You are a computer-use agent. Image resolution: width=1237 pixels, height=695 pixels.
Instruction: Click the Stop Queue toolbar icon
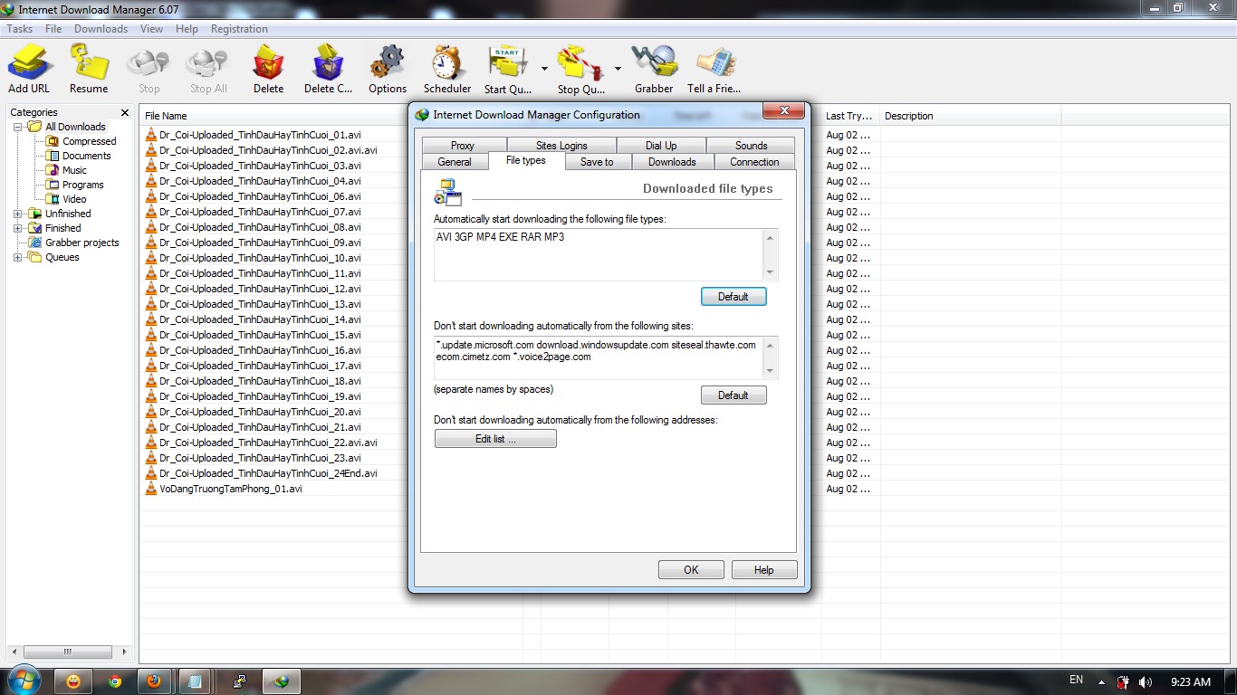(x=581, y=70)
